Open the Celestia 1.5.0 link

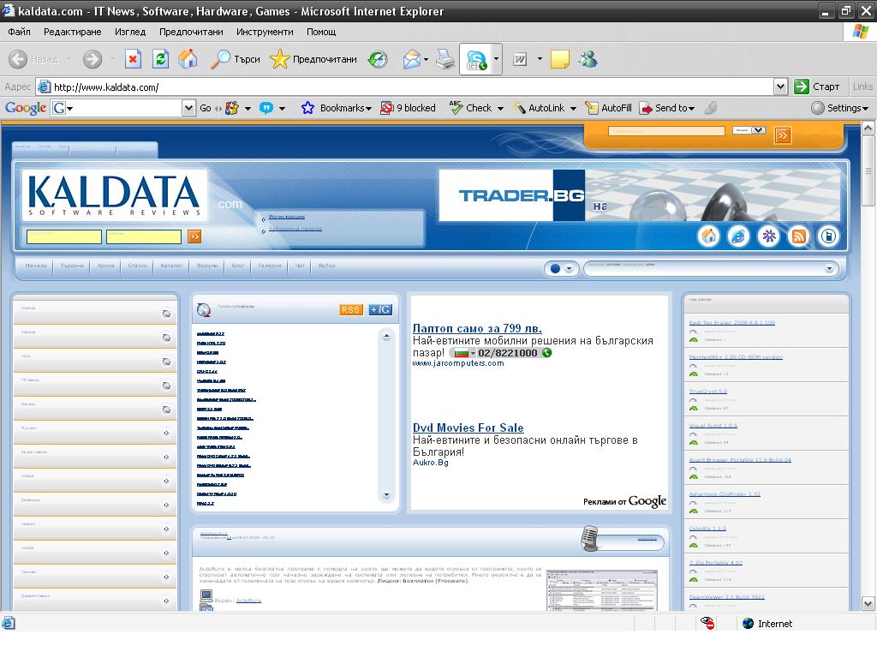(707, 529)
